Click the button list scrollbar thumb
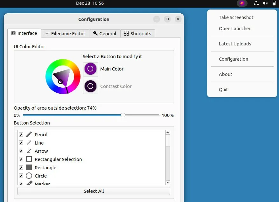The width and height of the screenshot is (279, 202). [168, 140]
